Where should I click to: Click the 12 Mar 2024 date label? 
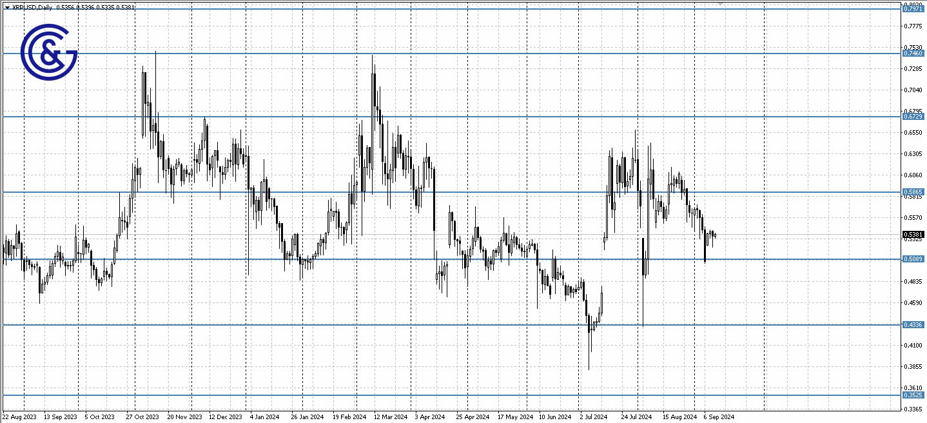(391, 417)
